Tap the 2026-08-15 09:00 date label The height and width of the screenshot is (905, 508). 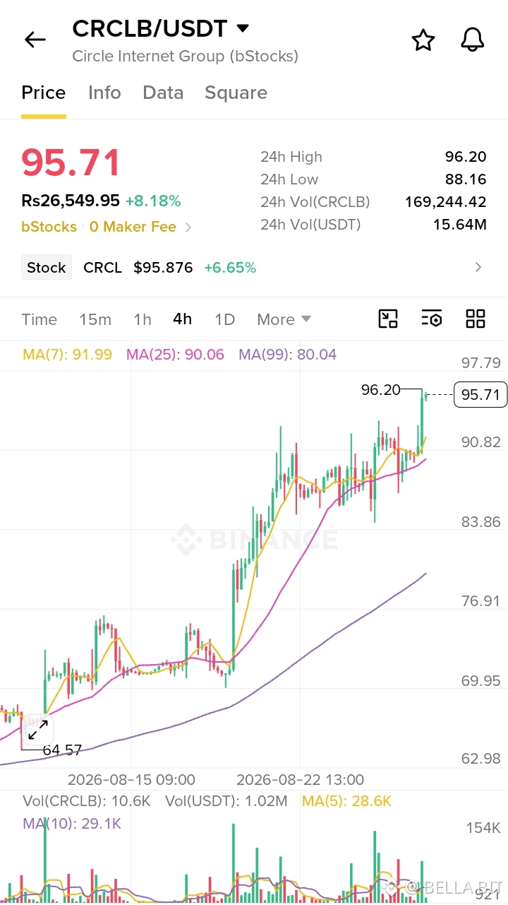[131, 780]
